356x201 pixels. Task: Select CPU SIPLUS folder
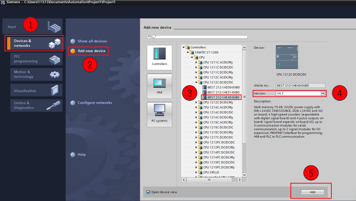pos(209,172)
